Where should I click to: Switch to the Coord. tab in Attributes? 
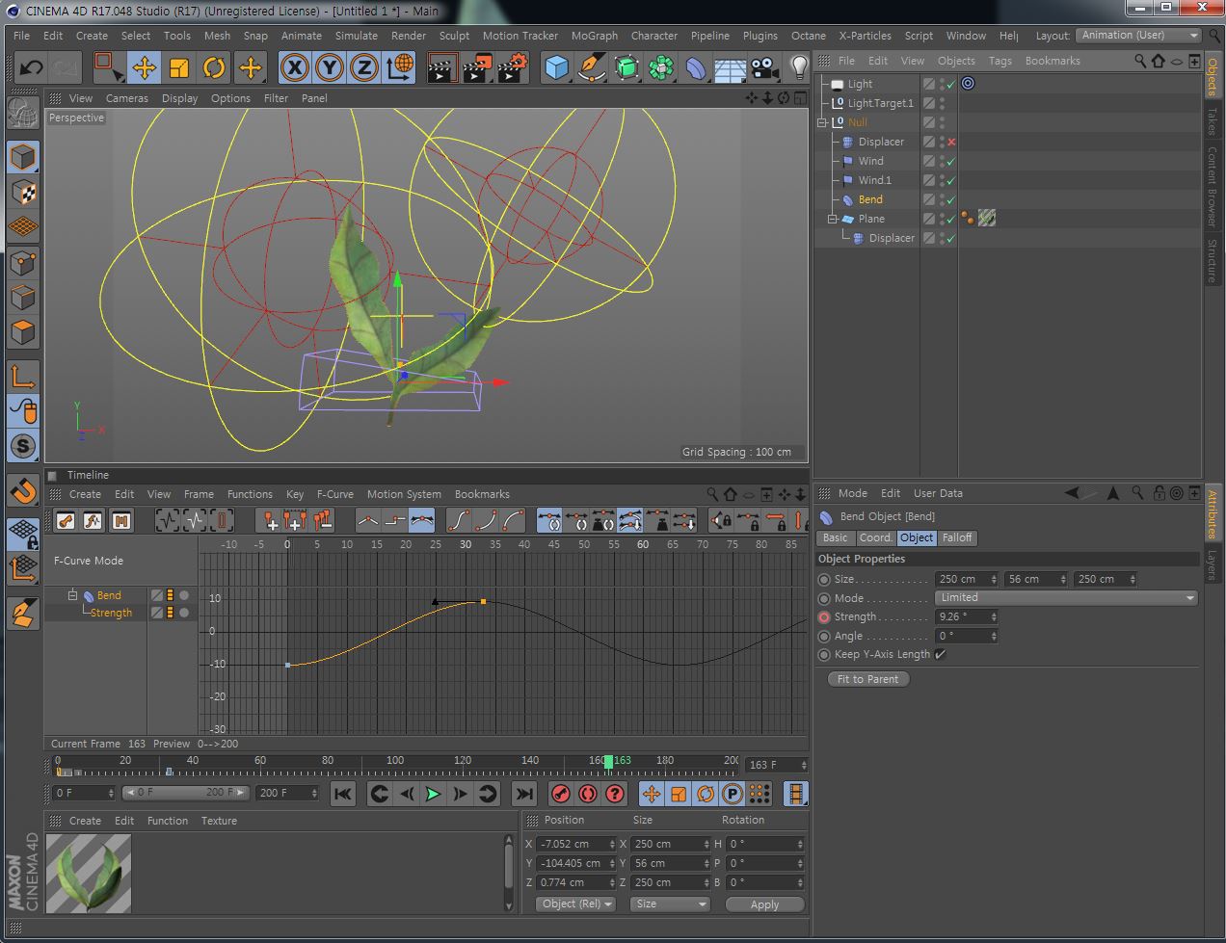(876, 538)
